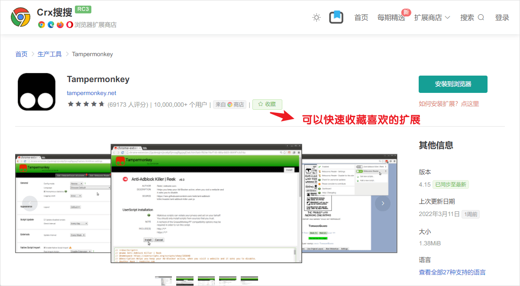
Task: Open the center Anti-Adblock Killer screenshot
Action: tap(207, 203)
